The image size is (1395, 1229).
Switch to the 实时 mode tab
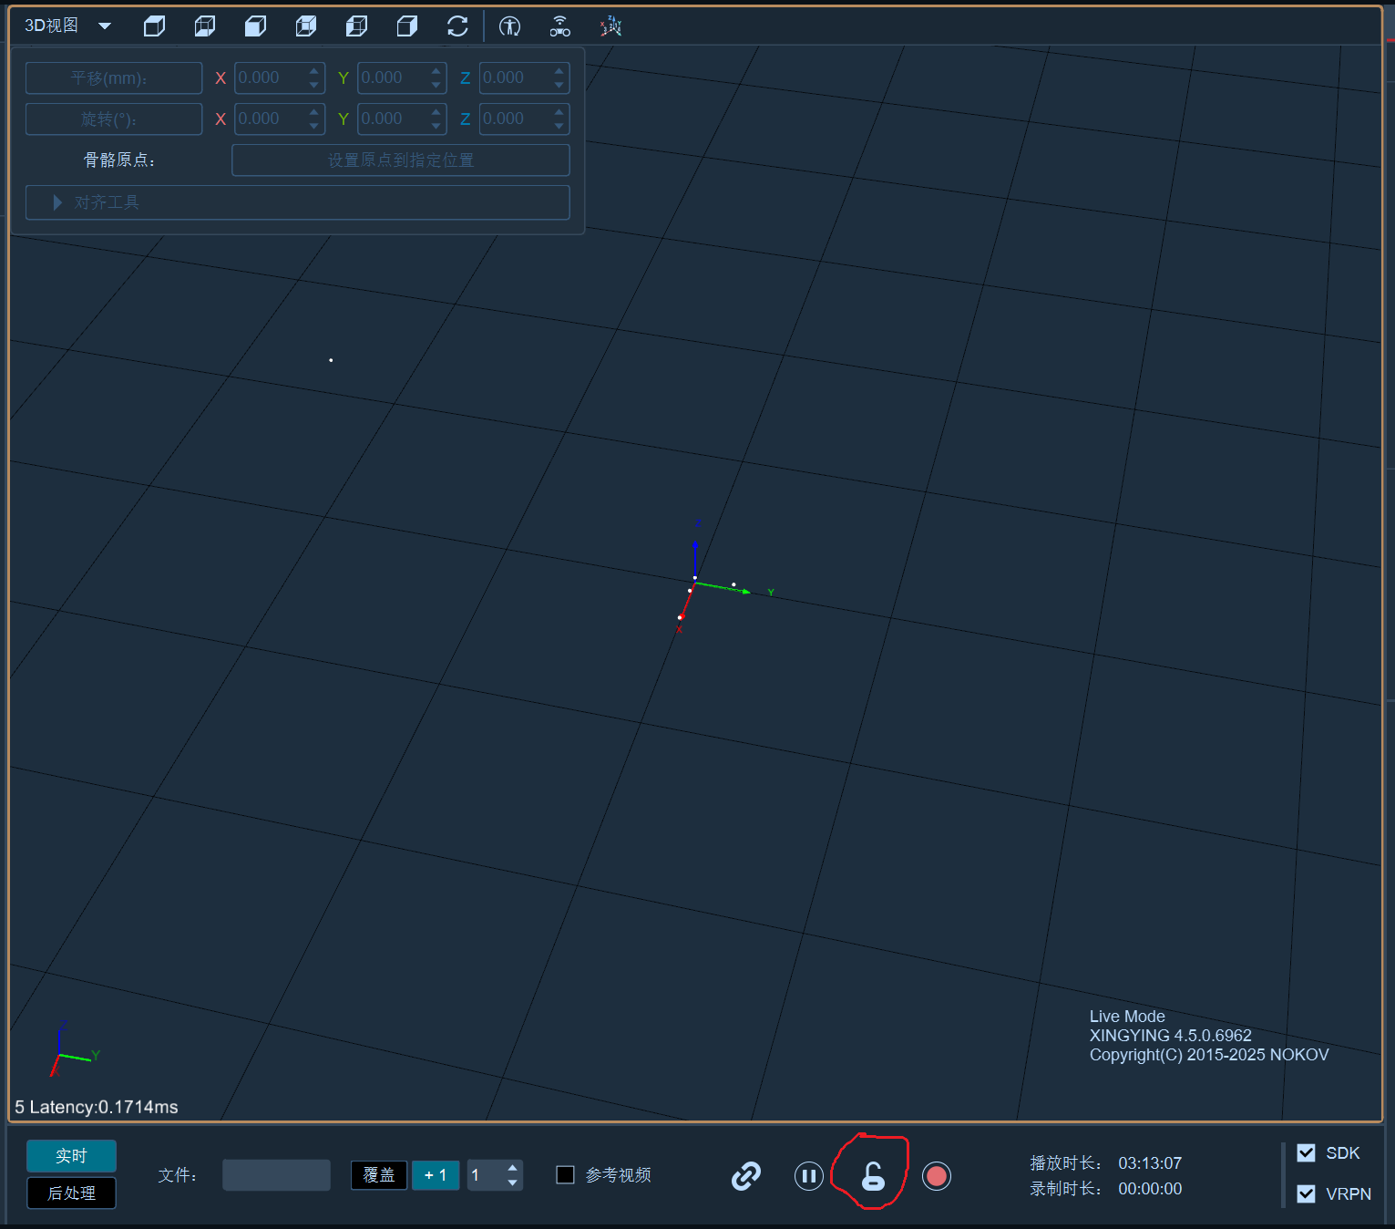point(71,1156)
